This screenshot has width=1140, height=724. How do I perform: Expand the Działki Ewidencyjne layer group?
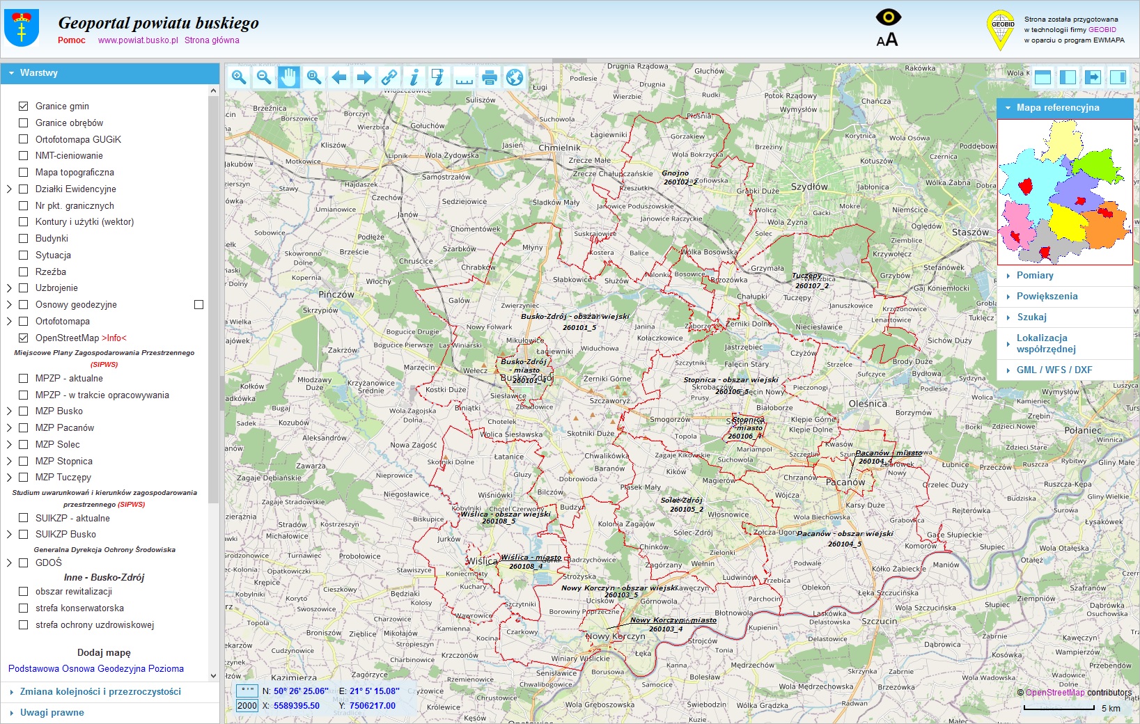click(x=9, y=189)
